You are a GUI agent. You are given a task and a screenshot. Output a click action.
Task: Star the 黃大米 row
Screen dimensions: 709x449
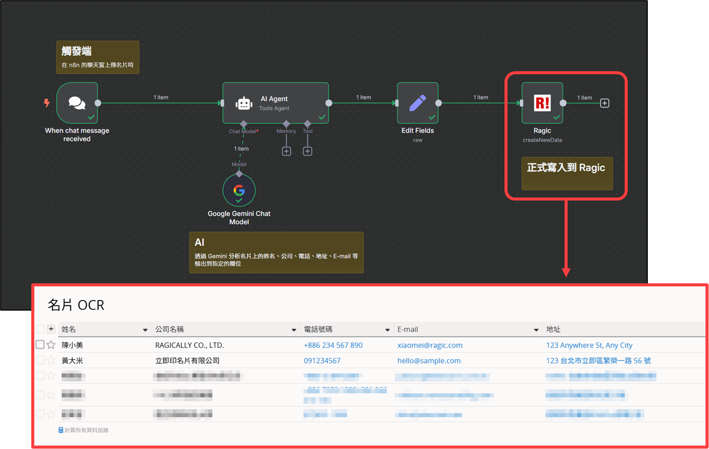coord(51,361)
